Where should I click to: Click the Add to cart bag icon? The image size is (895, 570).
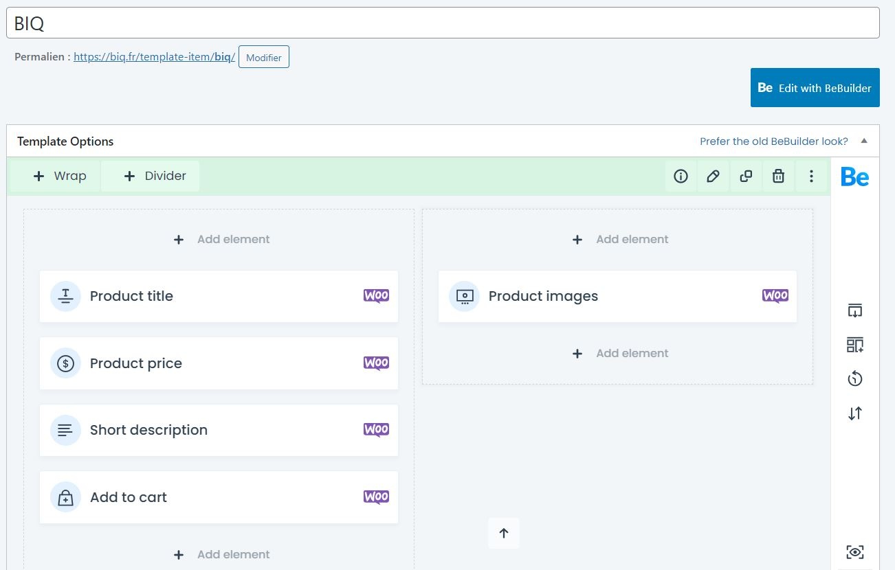[x=65, y=497]
